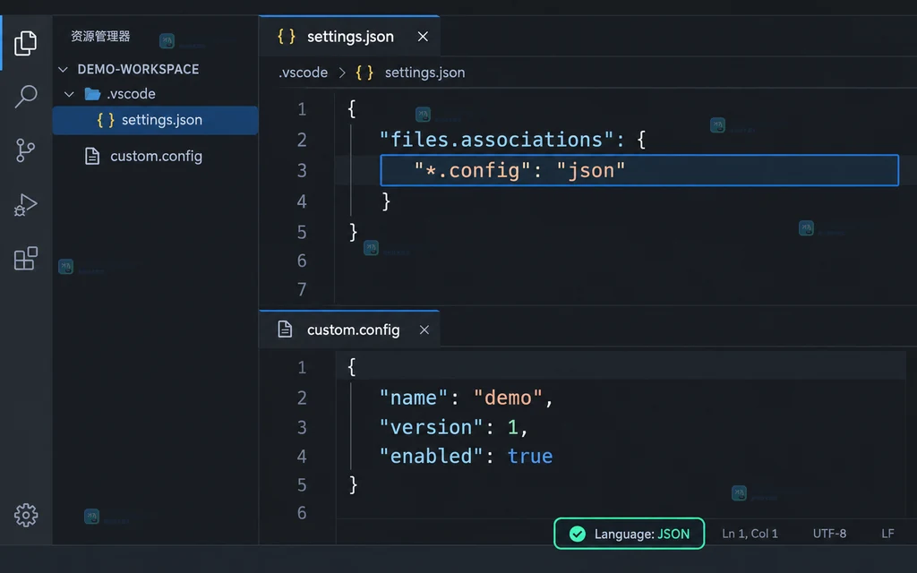
Task: Click the true value in custom.config
Action: pos(530,457)
